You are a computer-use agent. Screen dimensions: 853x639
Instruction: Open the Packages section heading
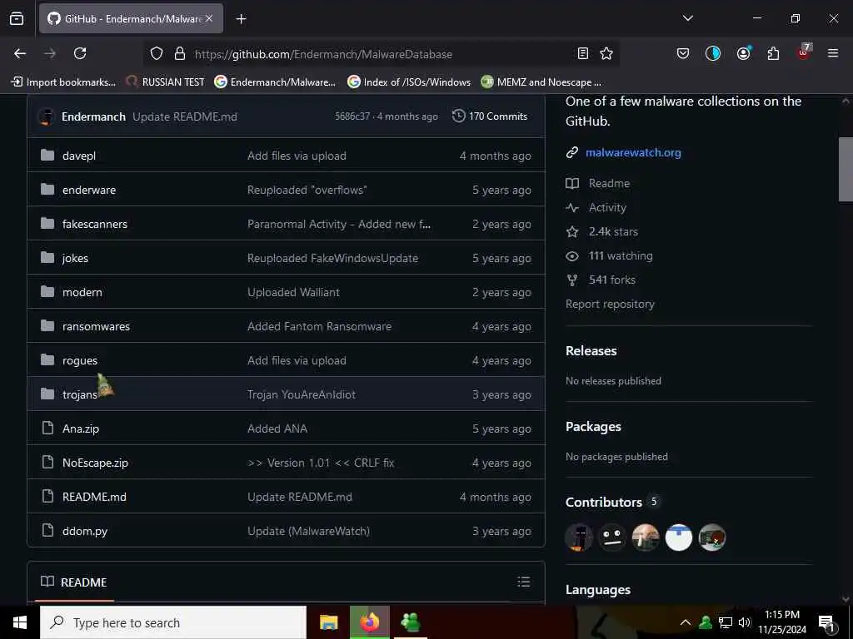[x=593, y=427]
